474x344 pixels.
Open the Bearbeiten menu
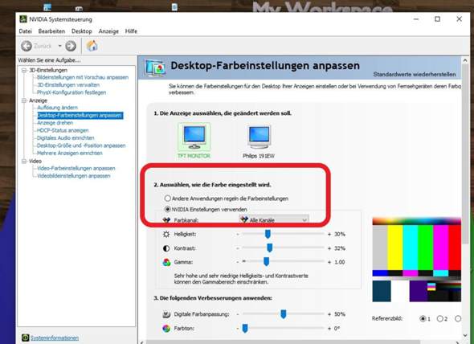pyautogui.click(x=51, y=31)
